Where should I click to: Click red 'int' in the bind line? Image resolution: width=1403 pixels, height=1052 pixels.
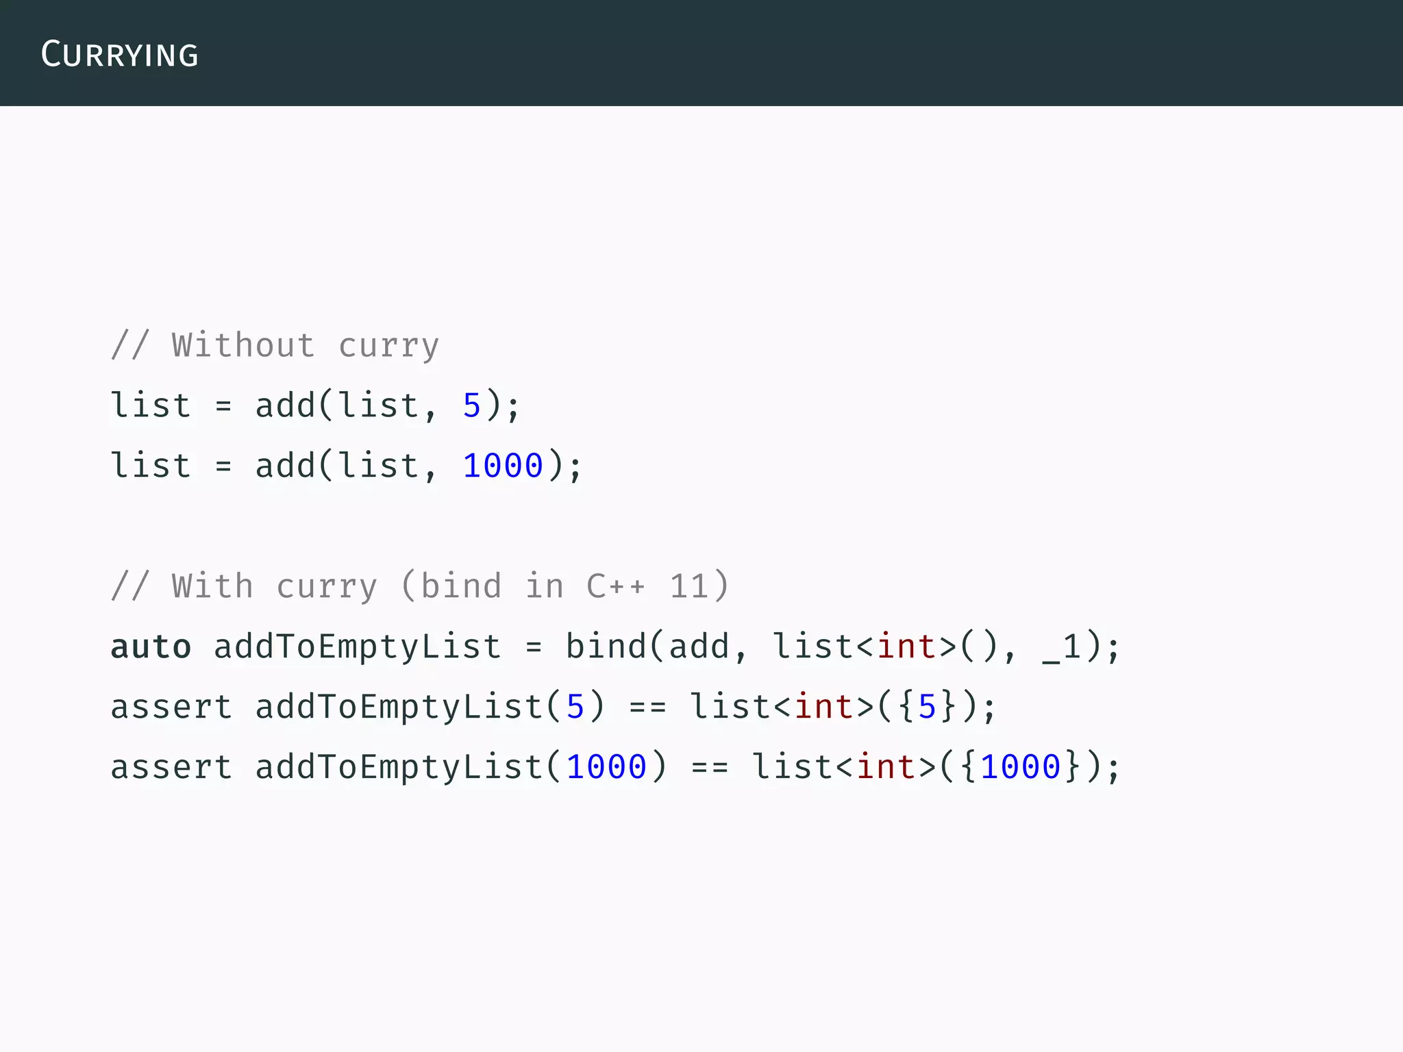(906, 647)
